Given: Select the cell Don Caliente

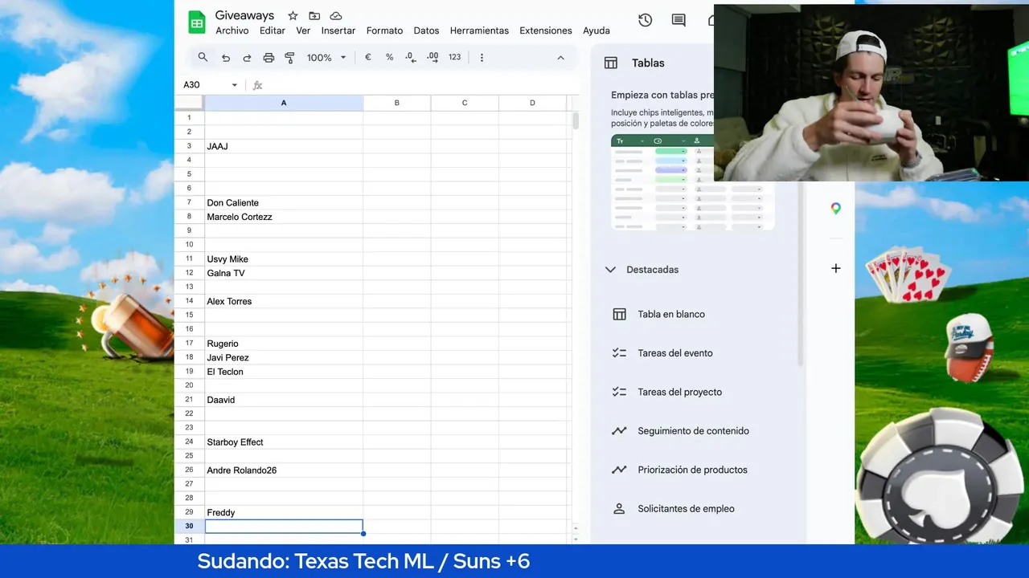Looking at the screenshot, I should click(x=284, y=203).
